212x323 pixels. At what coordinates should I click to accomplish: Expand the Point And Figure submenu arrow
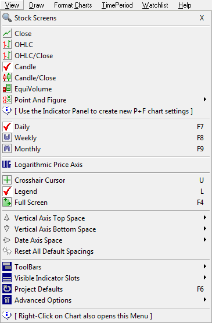(205, 100)
